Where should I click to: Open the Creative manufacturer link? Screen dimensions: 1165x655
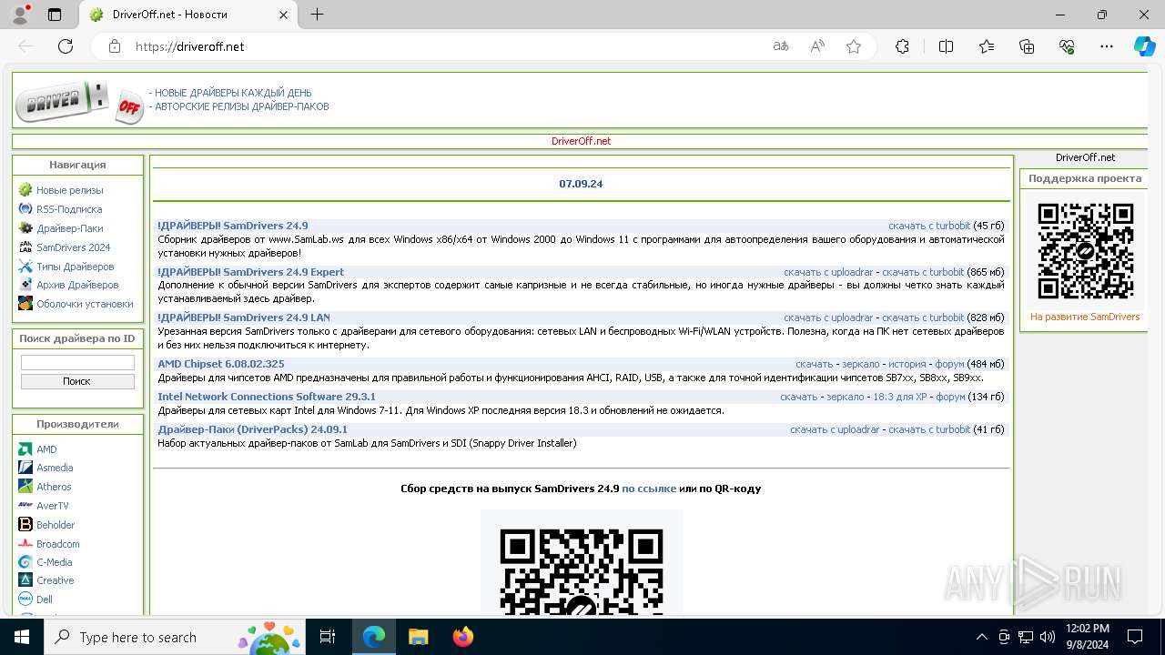click(56, 580)
